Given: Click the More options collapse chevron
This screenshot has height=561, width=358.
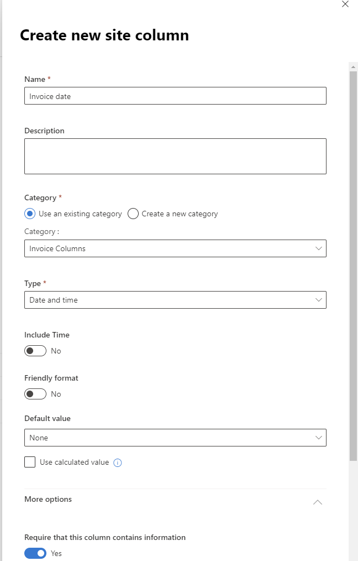Looking at the screenshot, I should point(317,502).
